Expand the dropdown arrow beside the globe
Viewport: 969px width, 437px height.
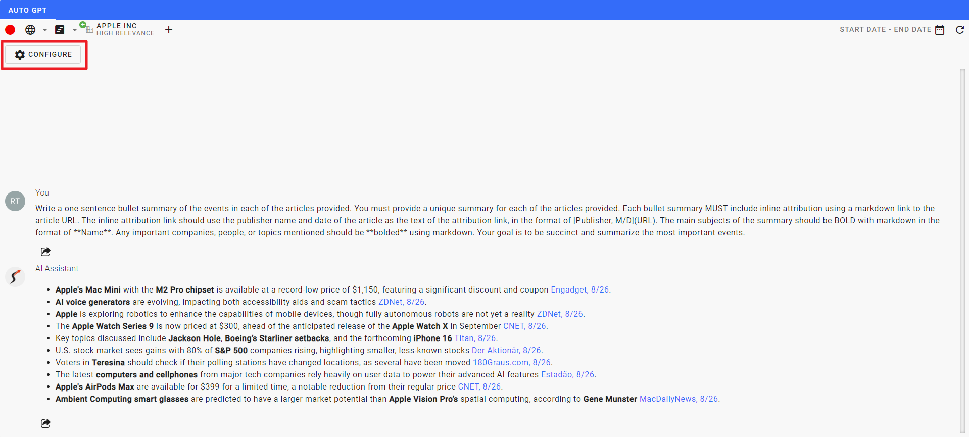pyautogui.click(x=45, y=30)
